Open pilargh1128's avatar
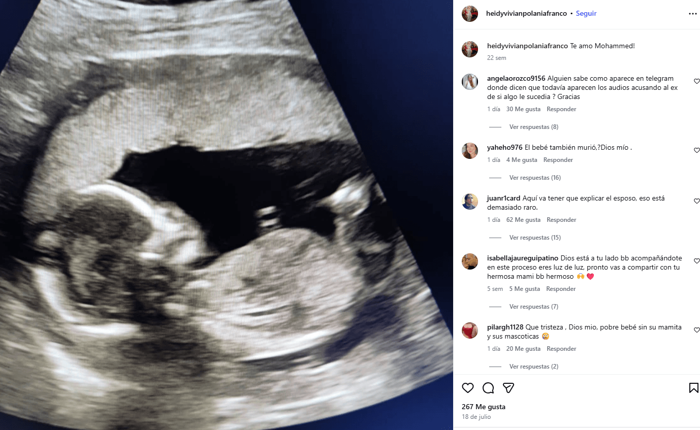This screenshot has height=430, width=700. 470,330
